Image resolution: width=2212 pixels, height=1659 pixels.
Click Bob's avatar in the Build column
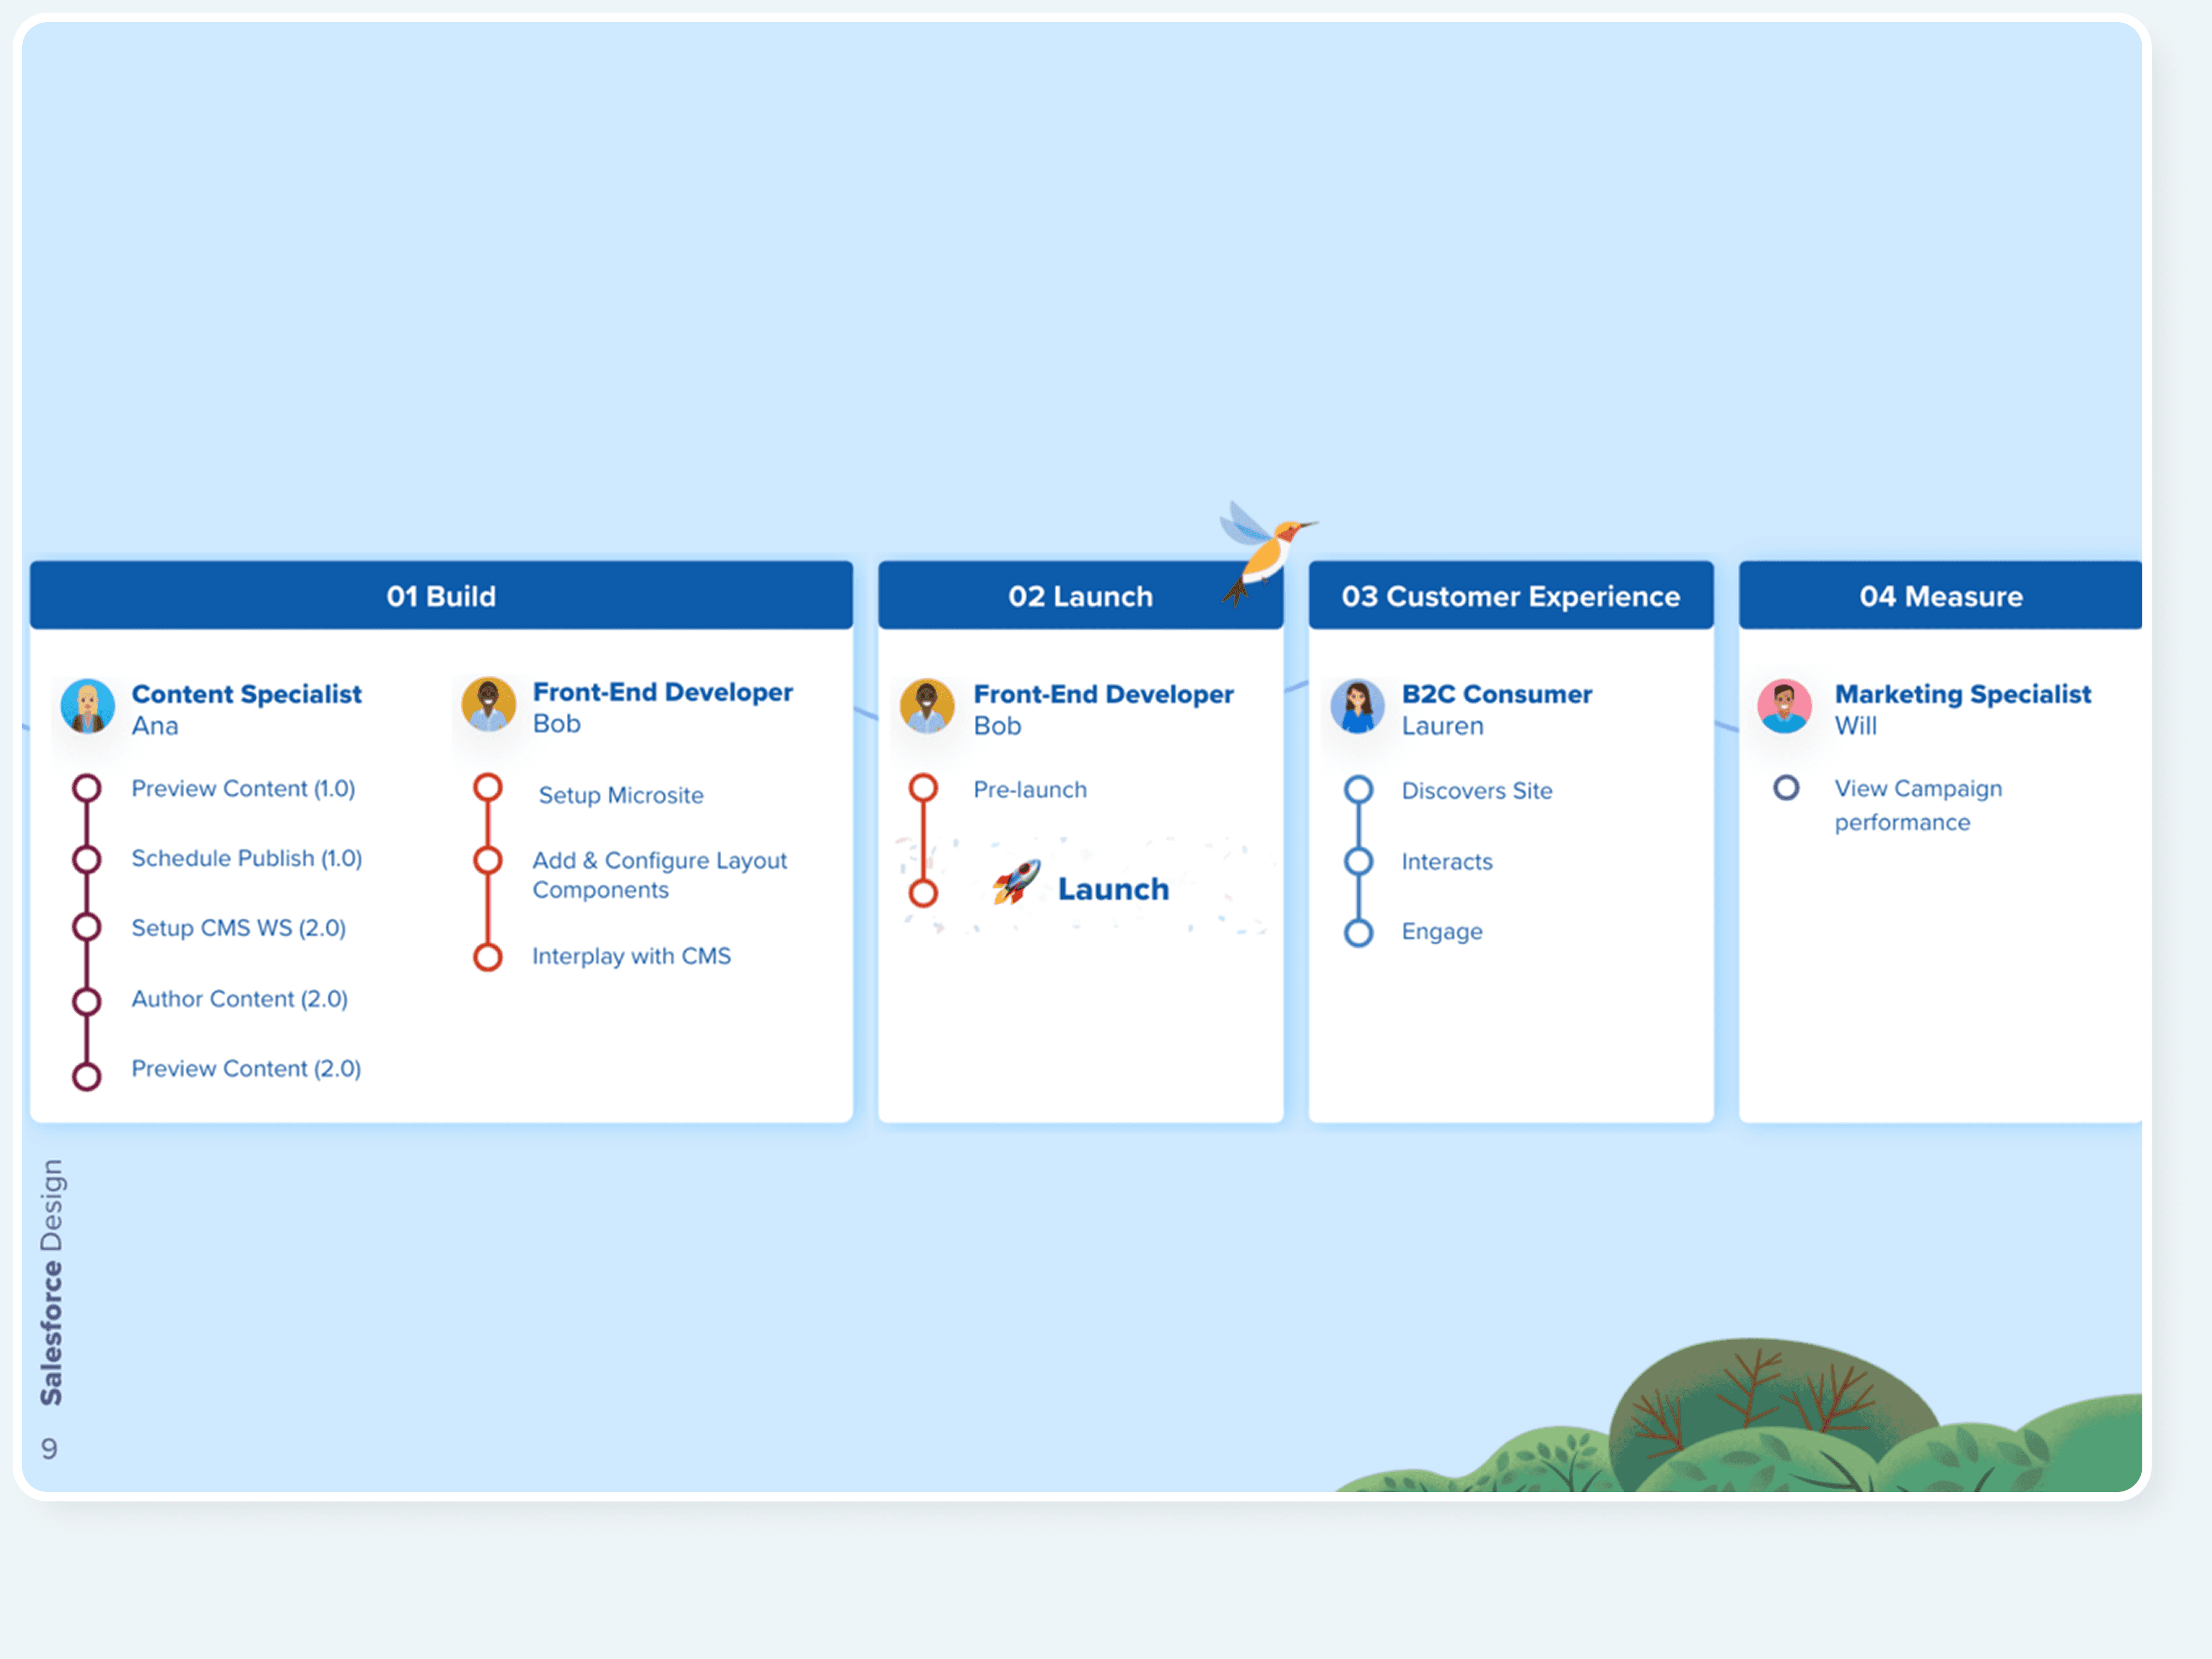[488, 704]
